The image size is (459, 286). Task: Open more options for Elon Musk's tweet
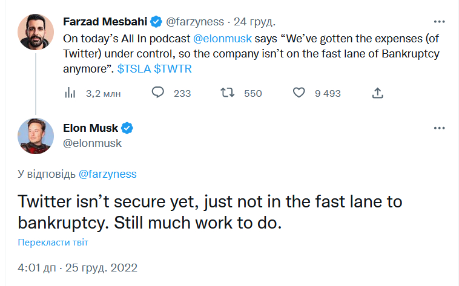point(439,128)
